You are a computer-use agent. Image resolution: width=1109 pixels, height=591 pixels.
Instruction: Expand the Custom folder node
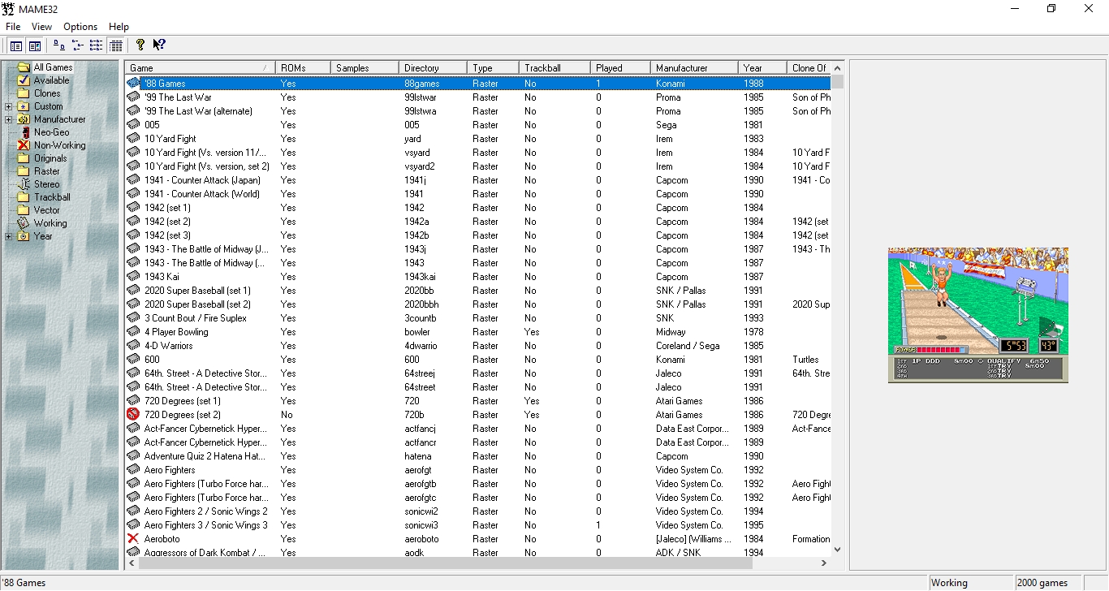click(8, 106)
